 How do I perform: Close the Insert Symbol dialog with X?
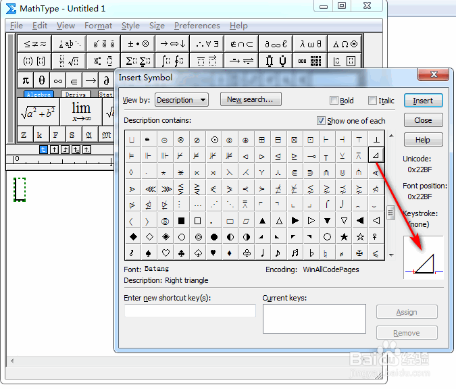(433, 74)
